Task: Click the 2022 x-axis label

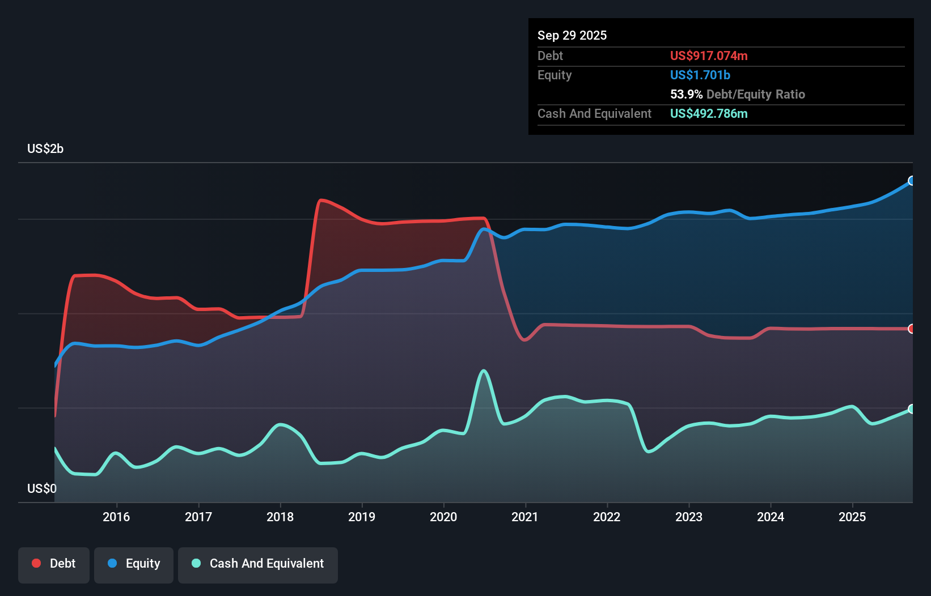Action: 607,517
